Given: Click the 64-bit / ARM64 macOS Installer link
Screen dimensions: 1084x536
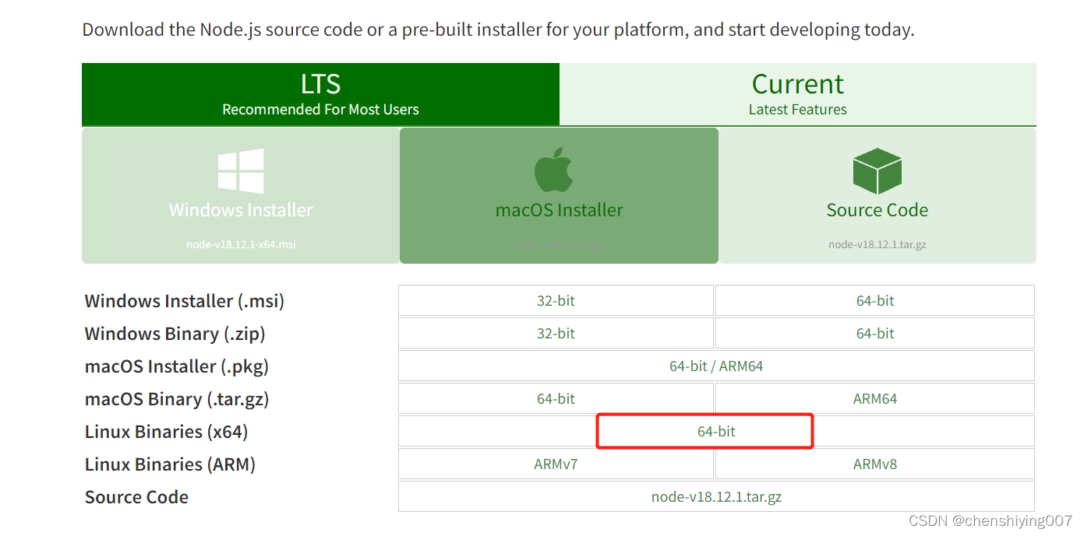Looking at the screenshot, I should coord(715,366).
